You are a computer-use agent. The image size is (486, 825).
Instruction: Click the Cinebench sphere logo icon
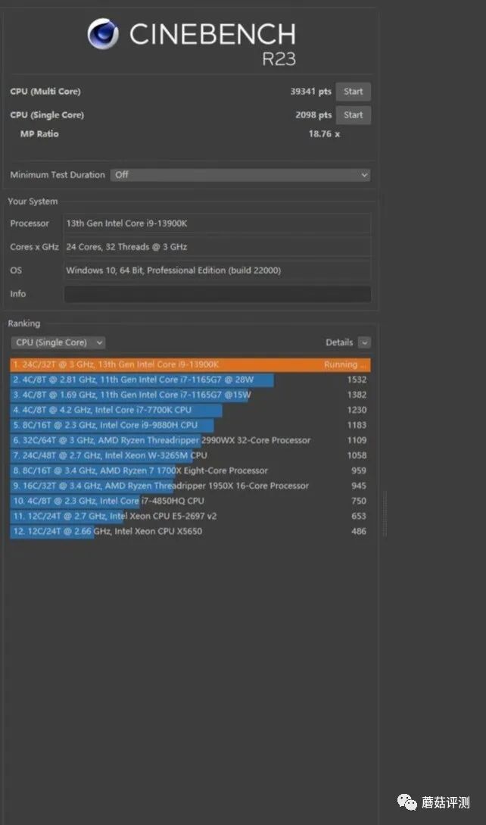[x=103, y=34]
